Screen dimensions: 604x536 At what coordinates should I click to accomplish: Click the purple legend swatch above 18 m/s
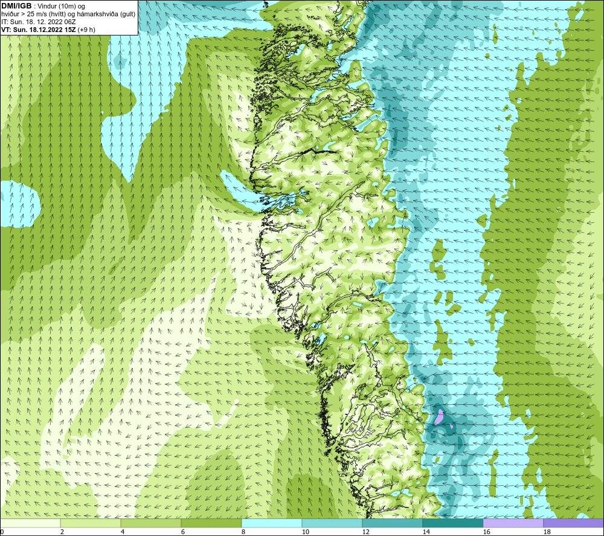coord(574,523)
